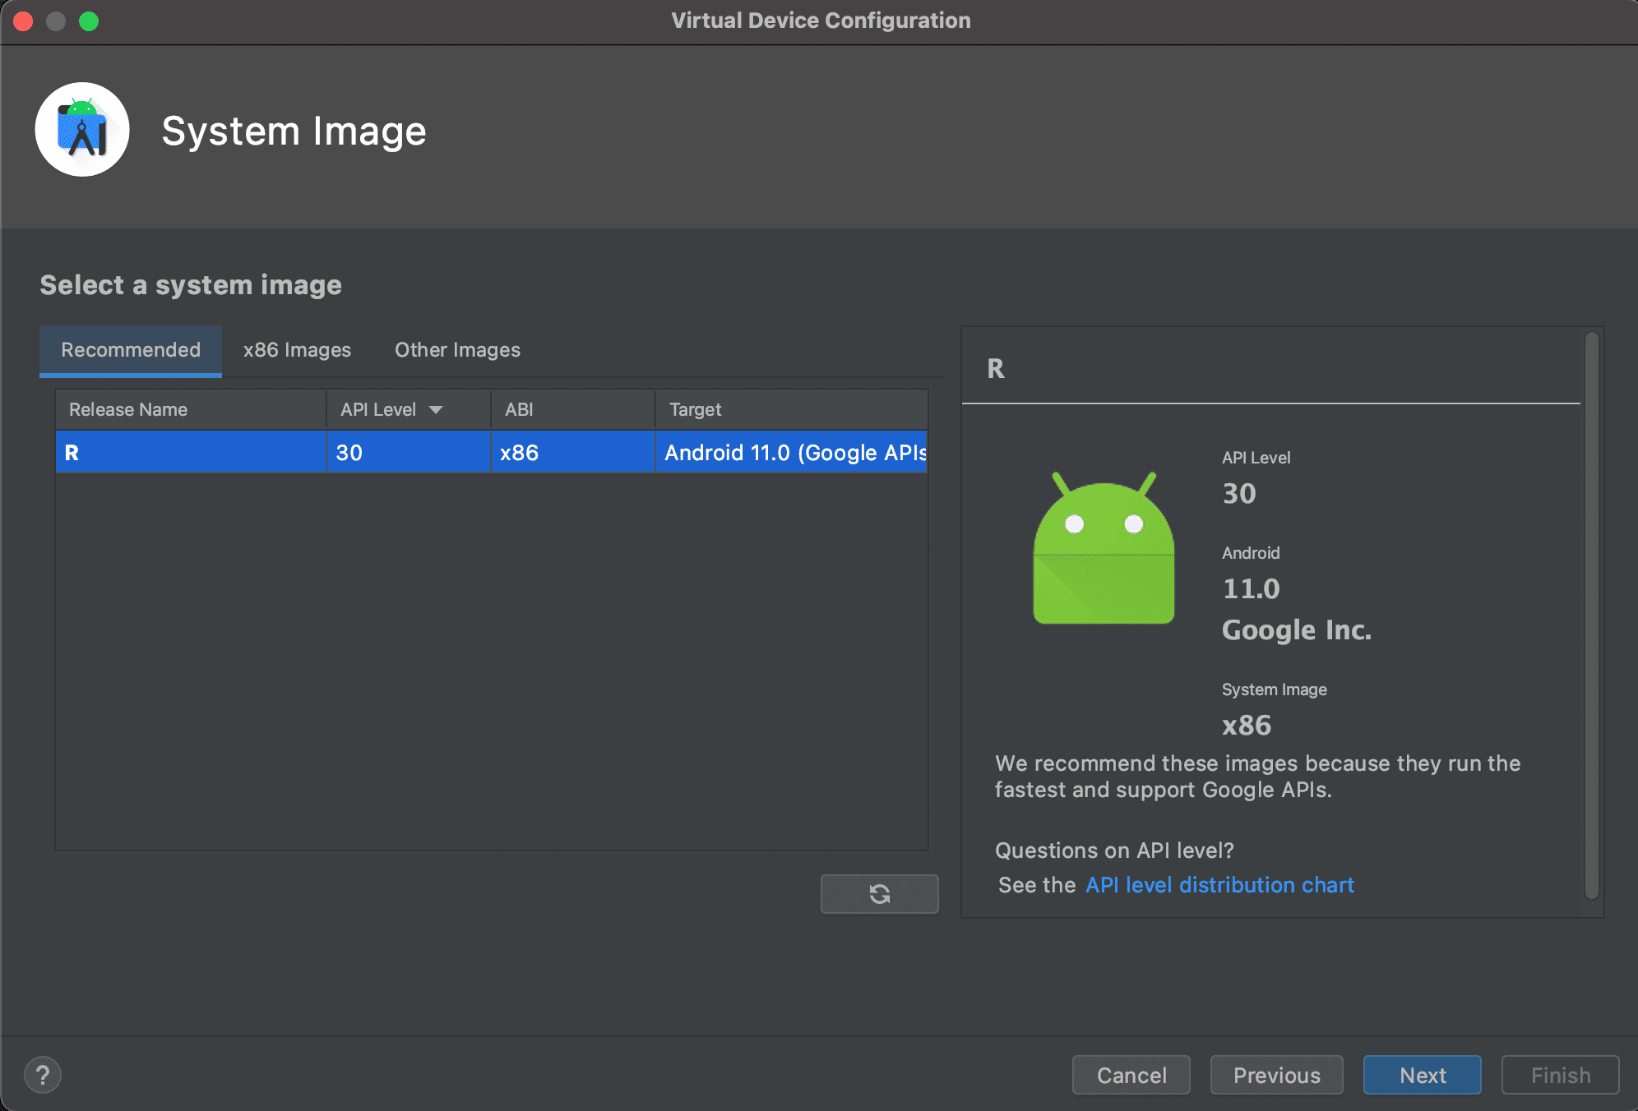The height and width of the screenshot is (1111, 1638).
Task: Click the Android Studio logo icon
Action: 82,130
